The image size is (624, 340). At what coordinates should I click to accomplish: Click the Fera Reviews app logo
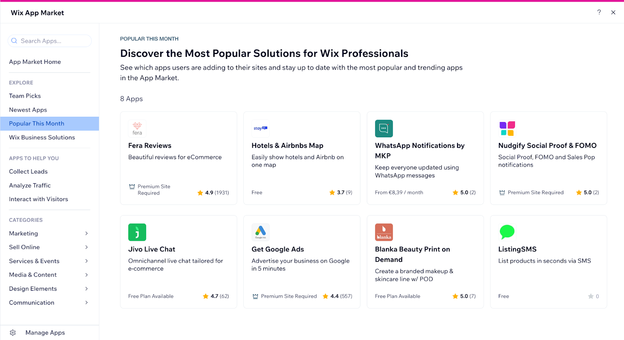coord(137,128)
